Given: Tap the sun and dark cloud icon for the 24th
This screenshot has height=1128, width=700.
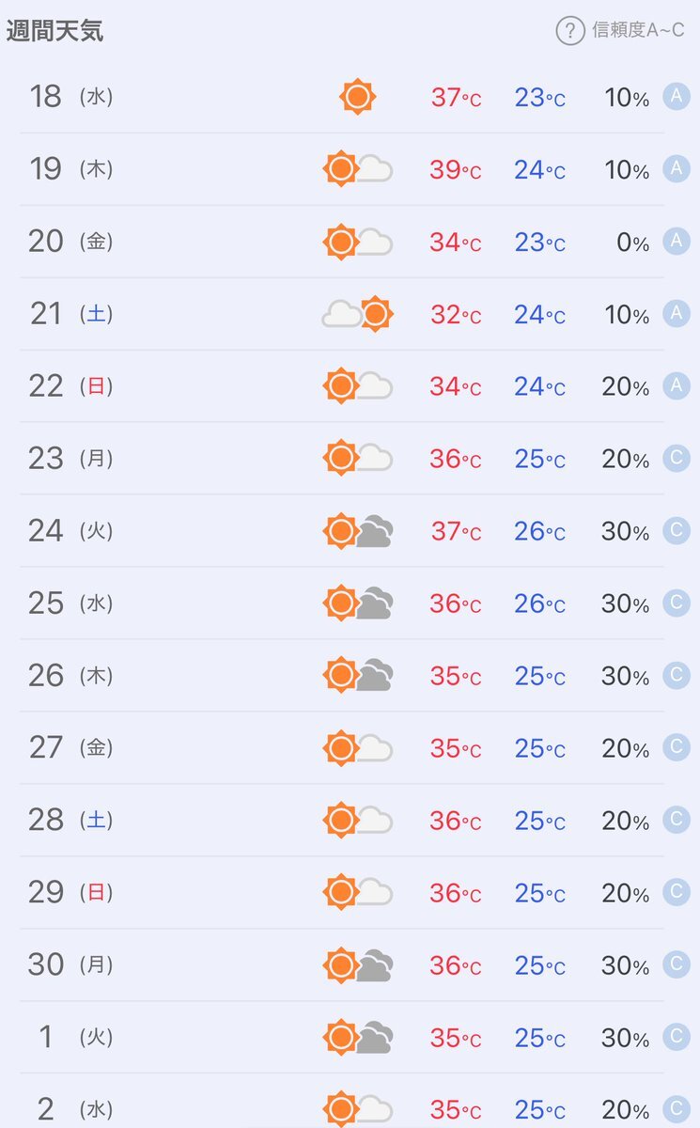Looking at the screenshot, I should 357,531.
